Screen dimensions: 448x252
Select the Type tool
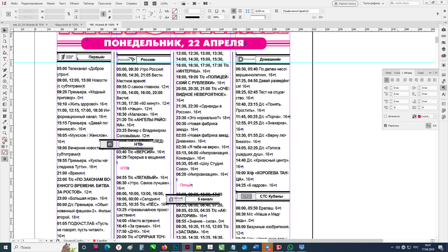tap(4, 59)
